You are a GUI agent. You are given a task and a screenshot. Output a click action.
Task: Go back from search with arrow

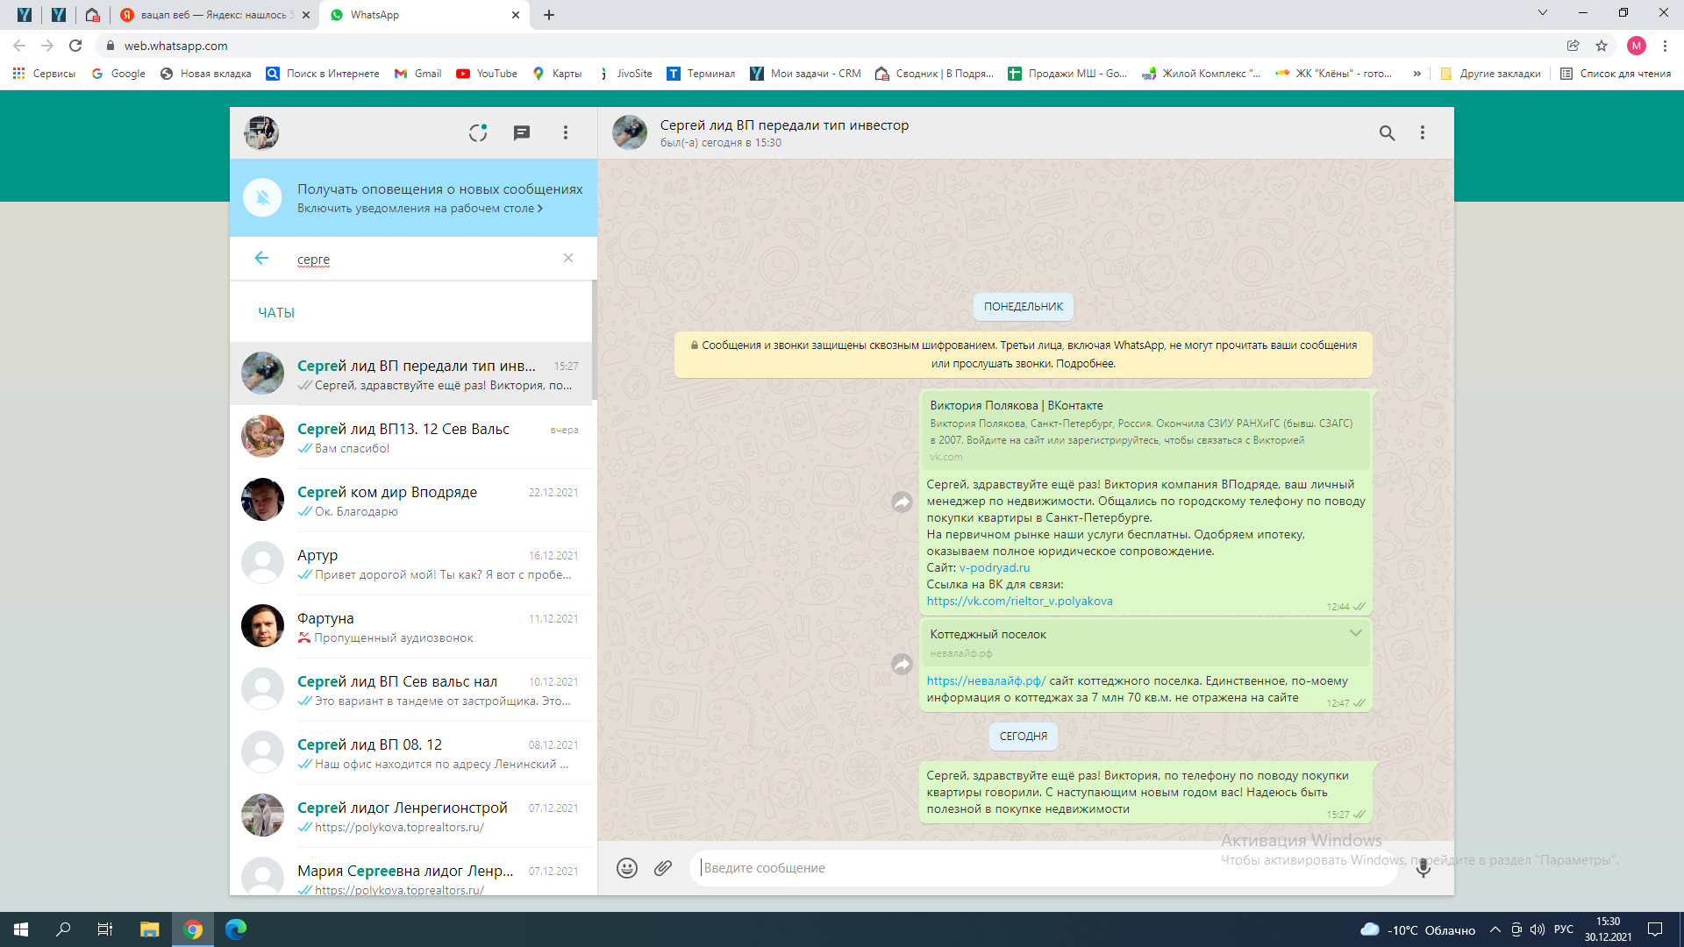(x=261, y=258)
